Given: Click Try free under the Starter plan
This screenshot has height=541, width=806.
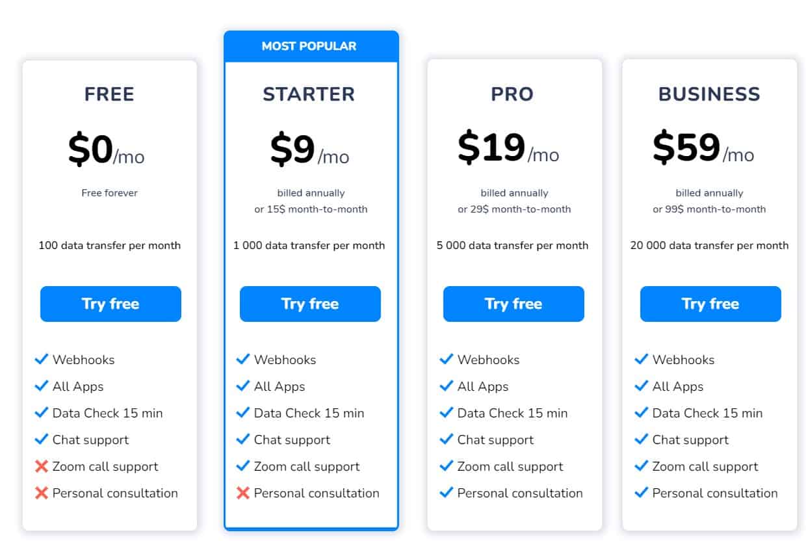Looking at the screenshot, I should pyautogui.click(x=310, y=304).
